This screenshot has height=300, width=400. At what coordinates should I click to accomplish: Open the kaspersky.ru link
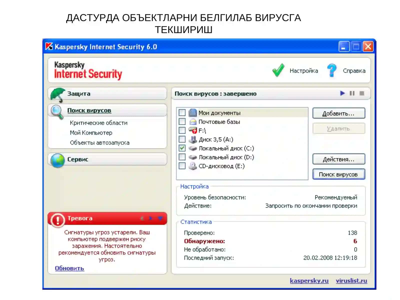tap(309, 281)
